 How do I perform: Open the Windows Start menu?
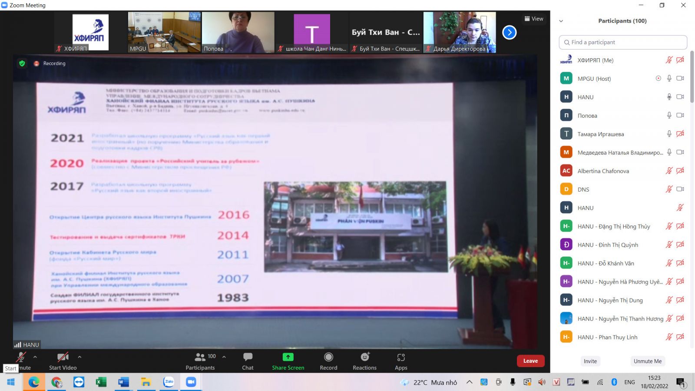tap(11, 382)
